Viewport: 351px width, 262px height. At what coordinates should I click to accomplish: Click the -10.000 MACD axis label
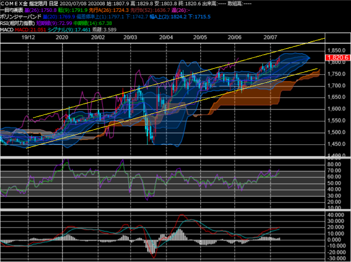pyautogui.click(x=336, y=246)
